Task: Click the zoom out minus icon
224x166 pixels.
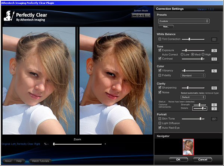Action: [x=48, y=144]
